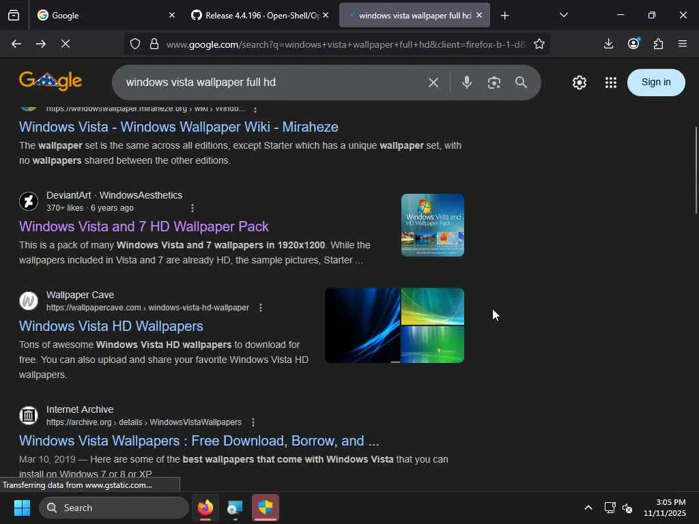699x524 pixels.
Task: Open taskbar clock and date
Action: 665,508
